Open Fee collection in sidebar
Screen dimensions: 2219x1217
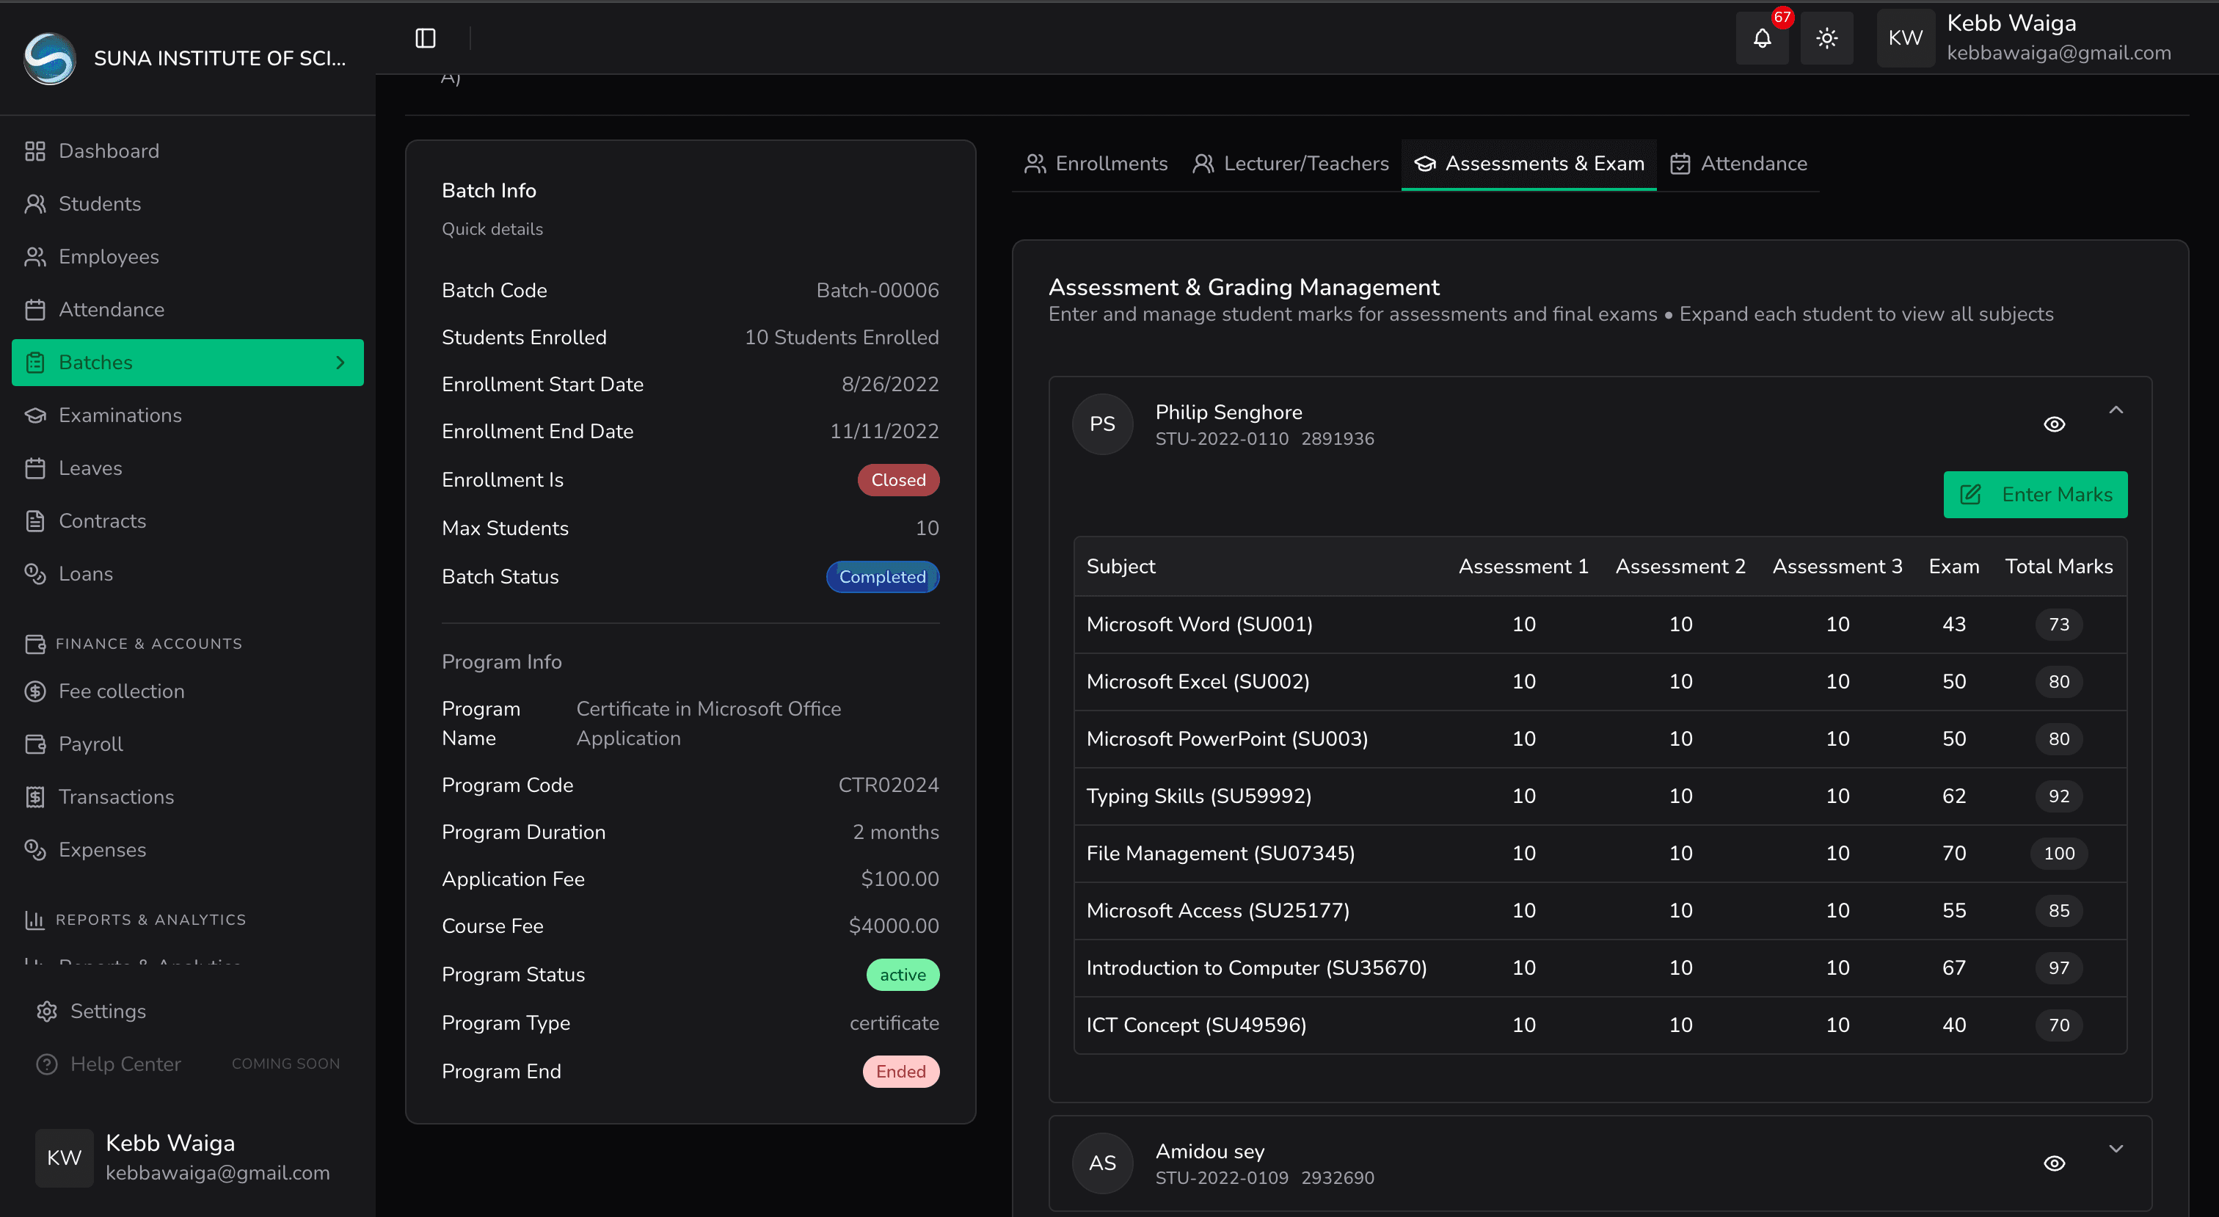[122, 691]
